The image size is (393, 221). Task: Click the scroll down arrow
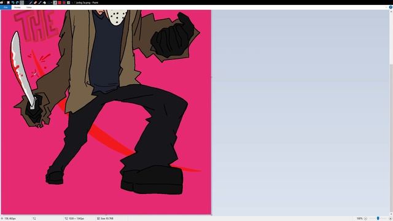tap(391, 214)
